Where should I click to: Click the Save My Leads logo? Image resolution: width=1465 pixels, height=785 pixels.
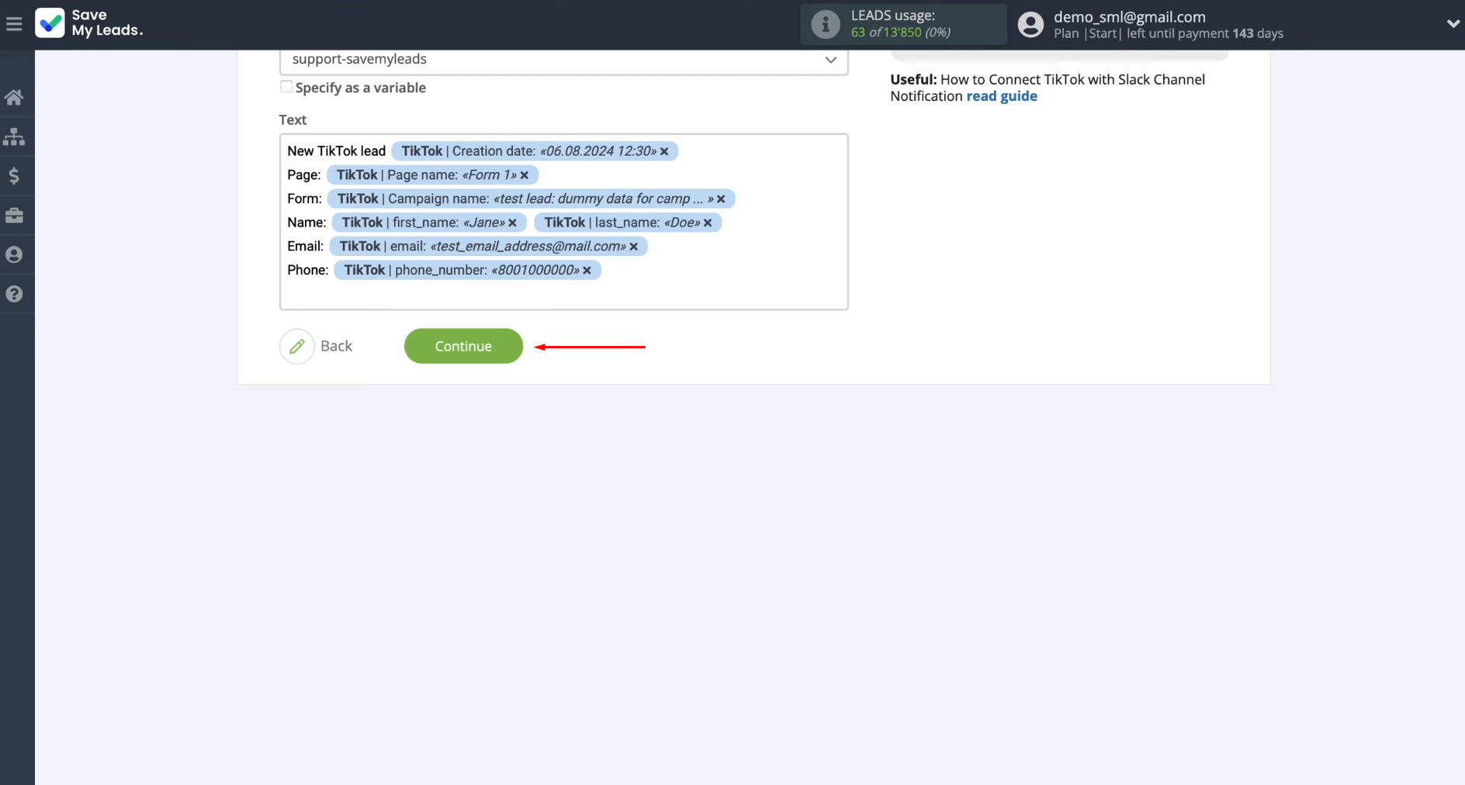click(x=89, y=23)
